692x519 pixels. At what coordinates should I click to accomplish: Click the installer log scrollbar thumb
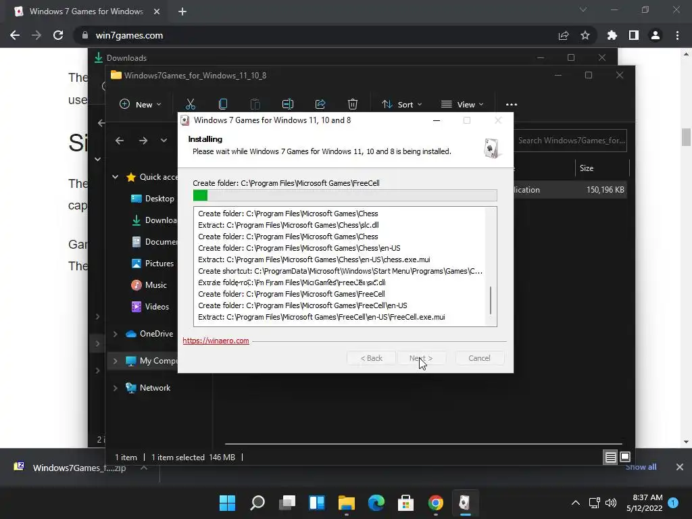[491, 300]
